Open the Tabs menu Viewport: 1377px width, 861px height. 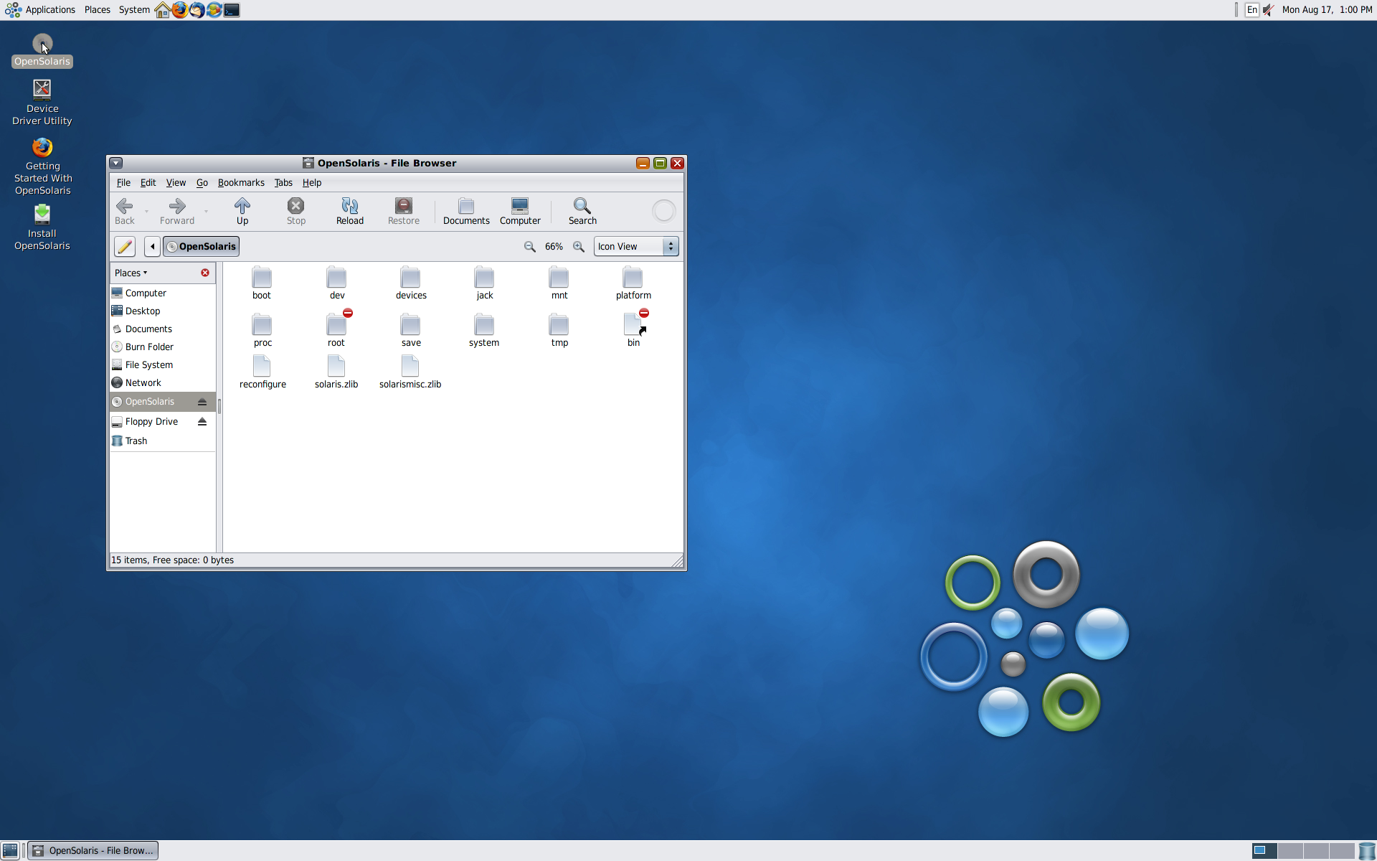(x=283, y=183)
